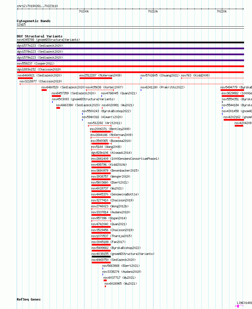Select nsv763 Kidd2008 variant

[x=195, y=75]
